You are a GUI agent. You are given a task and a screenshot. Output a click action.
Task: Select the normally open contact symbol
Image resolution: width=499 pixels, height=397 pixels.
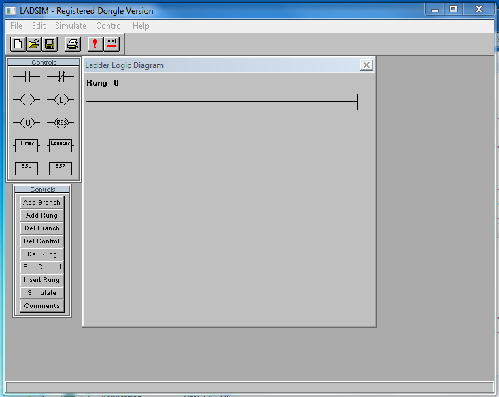click(27, 76)
